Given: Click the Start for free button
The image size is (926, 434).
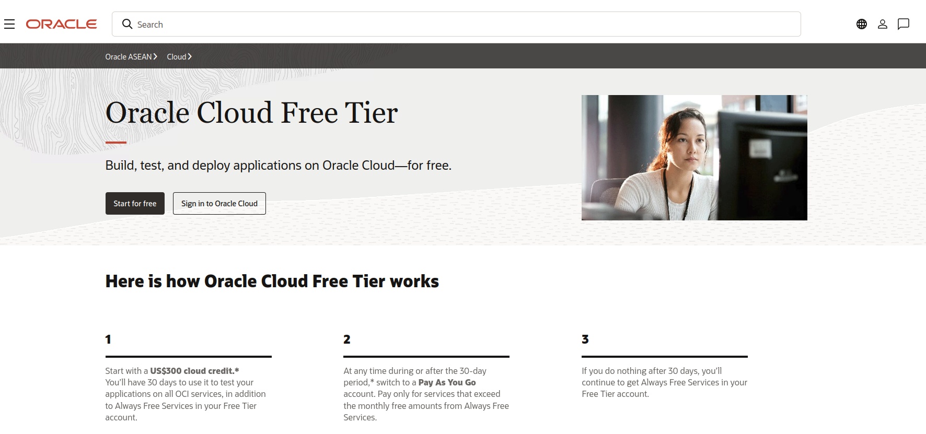Looking at the screenshot, I should click(135, 203).
